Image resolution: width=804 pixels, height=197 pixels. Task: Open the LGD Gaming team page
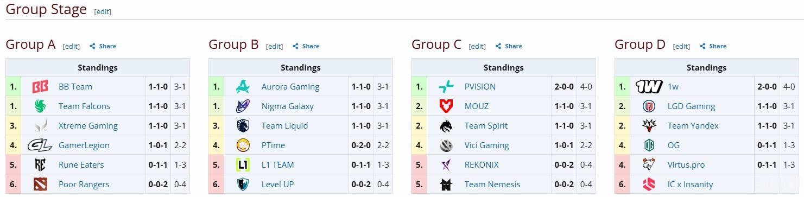tap(691, 106)
